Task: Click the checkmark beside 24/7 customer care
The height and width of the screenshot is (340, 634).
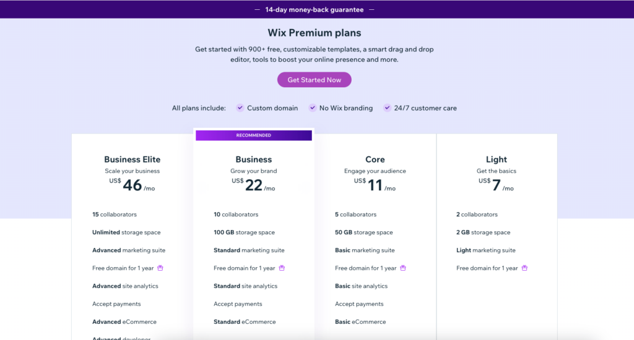Action: (x=388, y=108)
